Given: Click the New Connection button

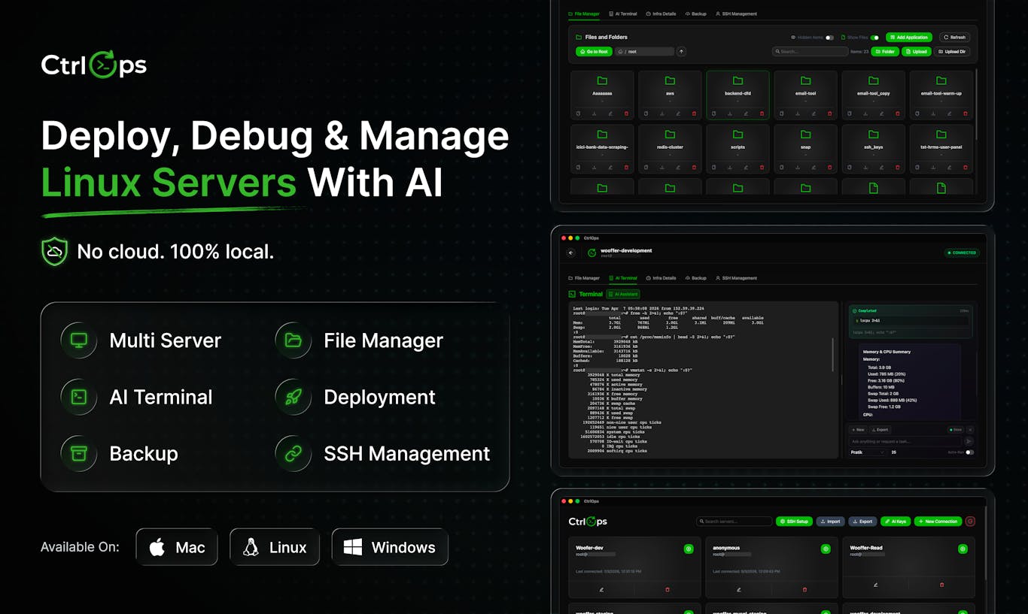Looking at the screenshot, I should [938, 521].
